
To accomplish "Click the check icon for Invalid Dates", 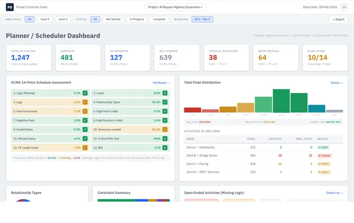I will 85,129.
